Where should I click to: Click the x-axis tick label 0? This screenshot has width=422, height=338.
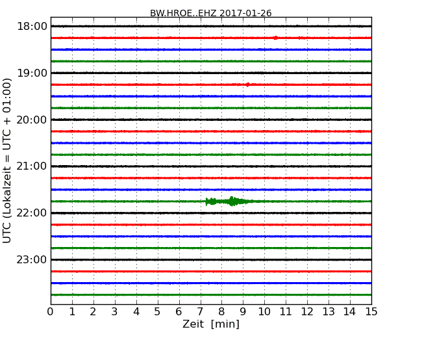point(51,312)
